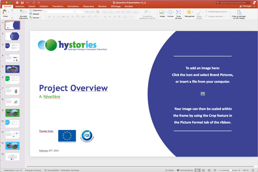Paste using the Coller clipboard icon

5,12
